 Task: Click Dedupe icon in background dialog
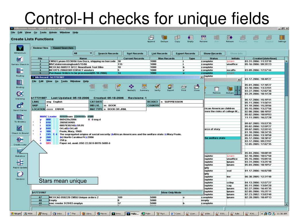coord(230,90)
